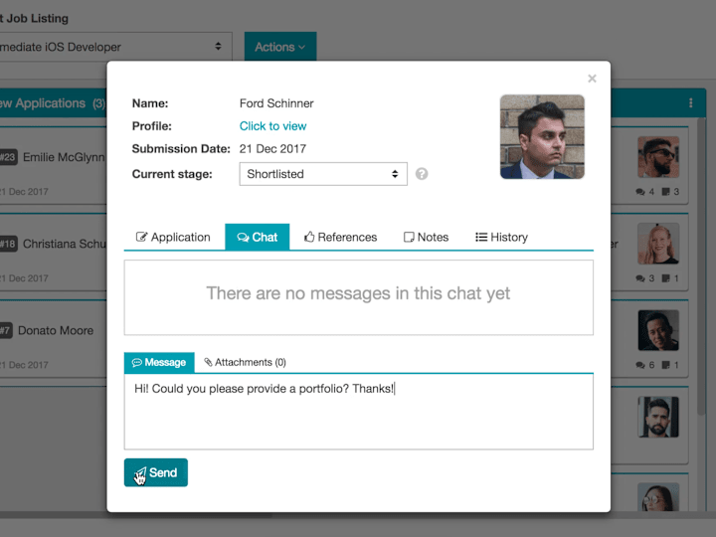
Task: Click inside the message text area
Action: coord(358,412)
